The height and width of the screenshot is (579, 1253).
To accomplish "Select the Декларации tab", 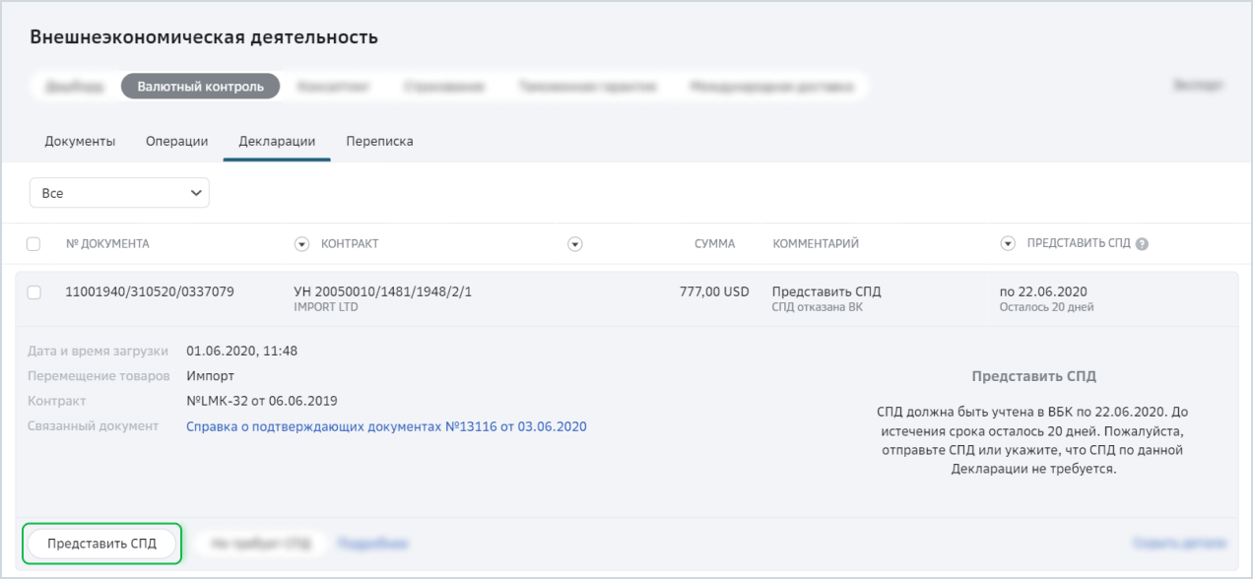I will pyautogui.click(x=277, y=141).
